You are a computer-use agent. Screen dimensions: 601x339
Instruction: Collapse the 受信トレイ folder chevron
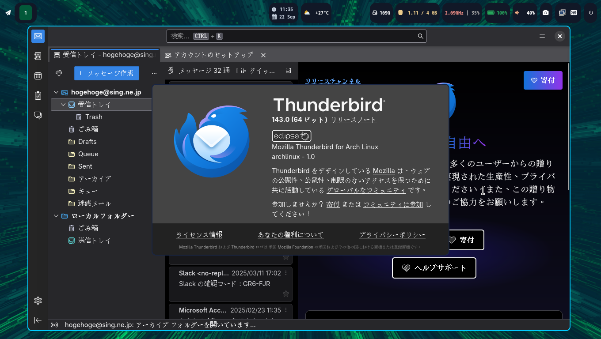[63, 105]
